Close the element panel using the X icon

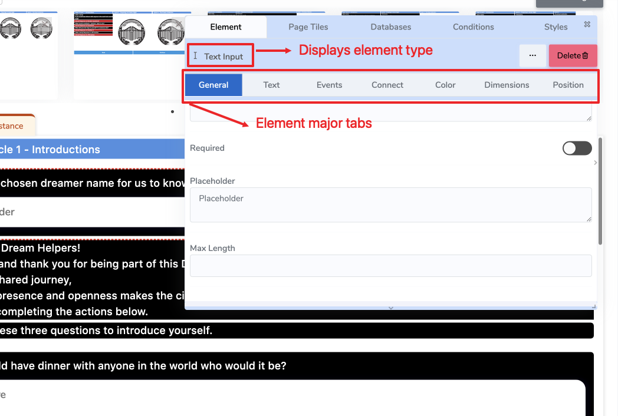587,24
